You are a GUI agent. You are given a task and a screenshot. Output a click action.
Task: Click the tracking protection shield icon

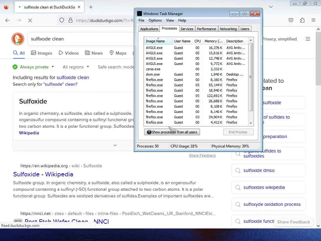(62, 20)
